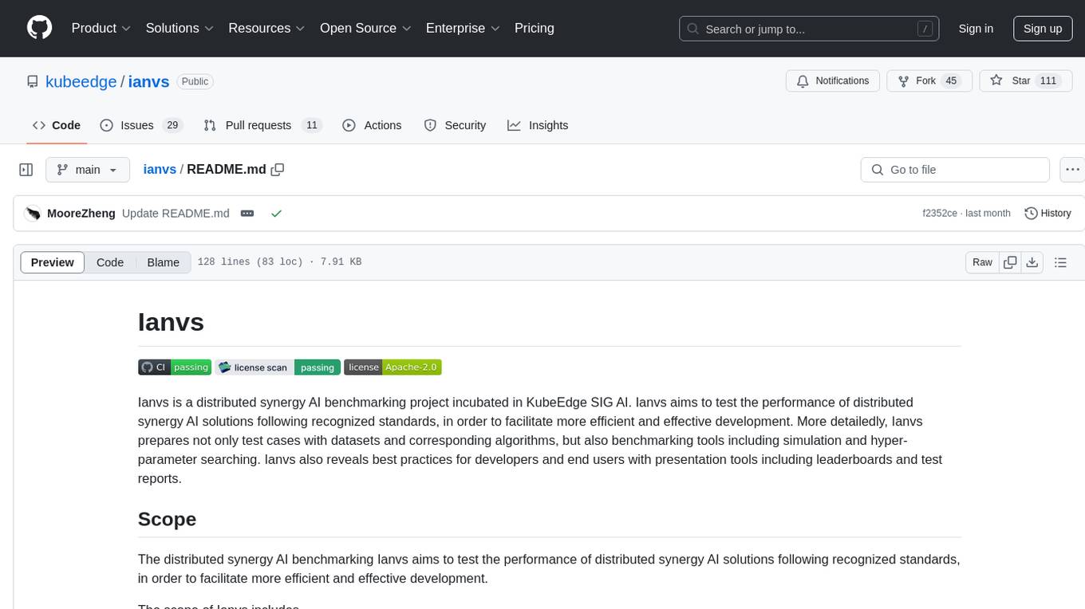Switch to the Blame view
Image resolution: width=1085 pixels, height=609 pixels.
tap(164, 262)
